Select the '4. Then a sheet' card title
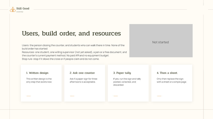Viewport: 213px width, 119px height. pos(167,73)
